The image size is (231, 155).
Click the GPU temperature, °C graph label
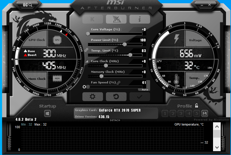[x=189, y=124]
